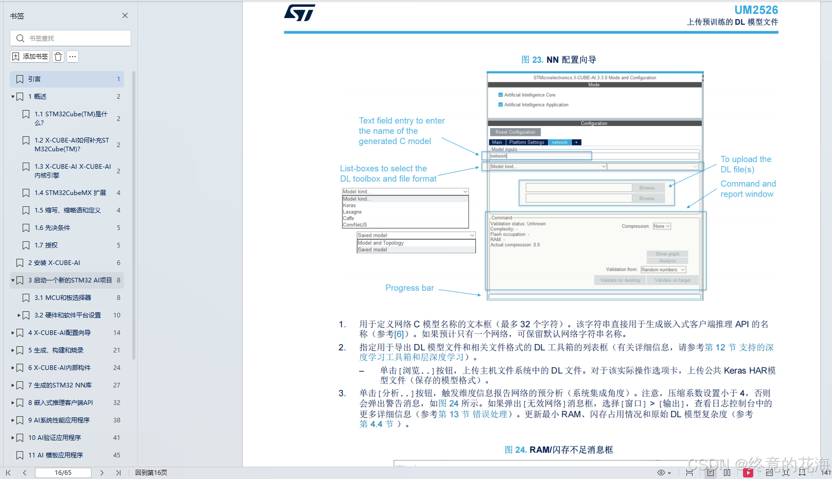832x479 pixels.
Task: Go to the previous page
Action: tap(24, 472)
